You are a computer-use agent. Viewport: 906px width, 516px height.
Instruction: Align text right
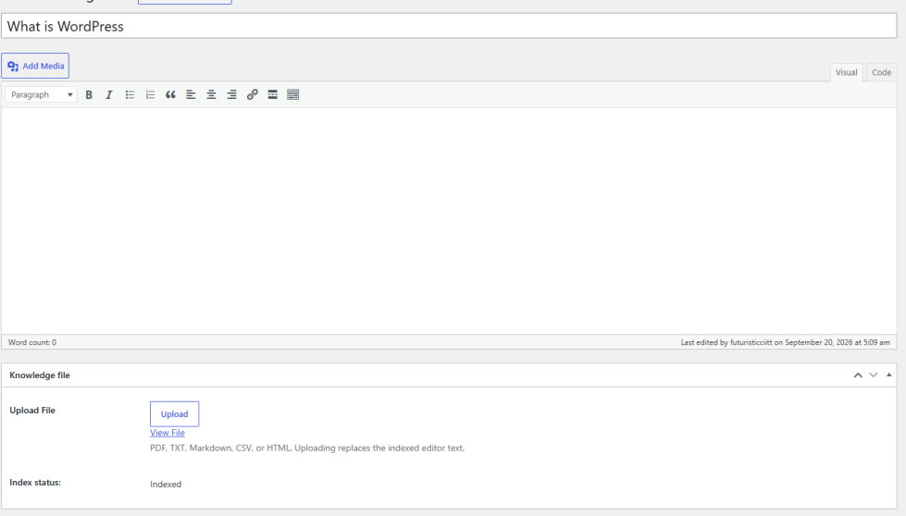(x=231, y=94)
